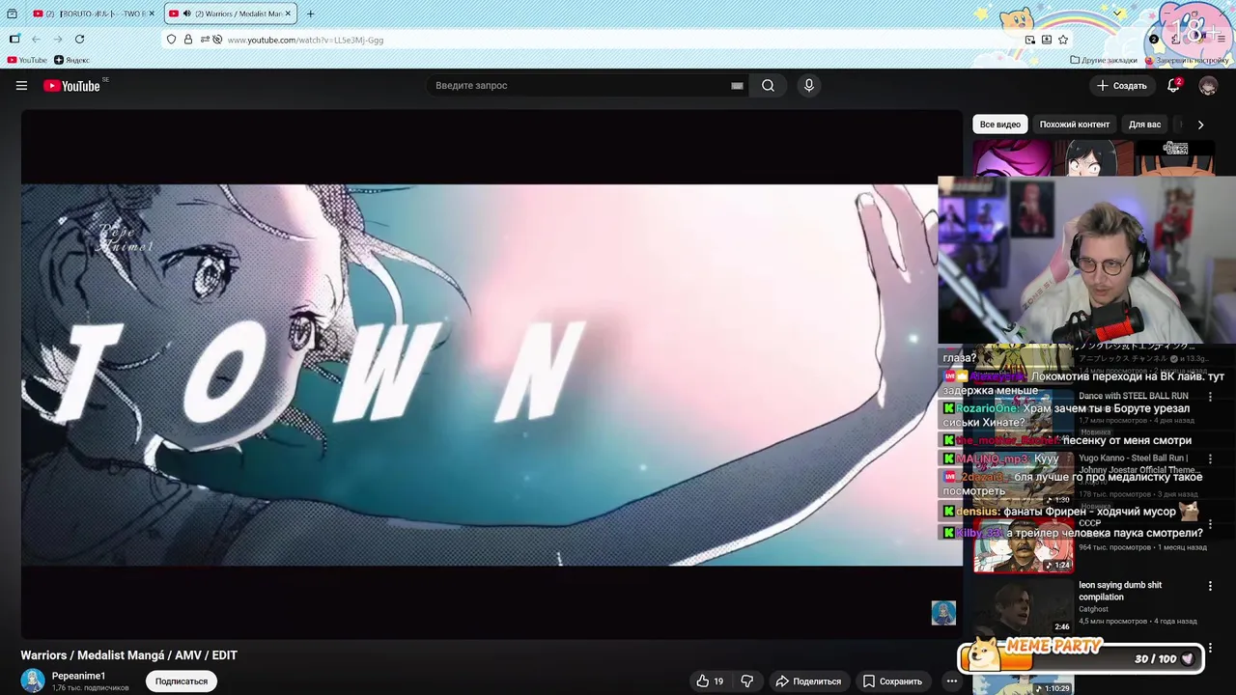Open the Catghost channel name
Screen dimensions: 1236x695
pos(1094,609)
